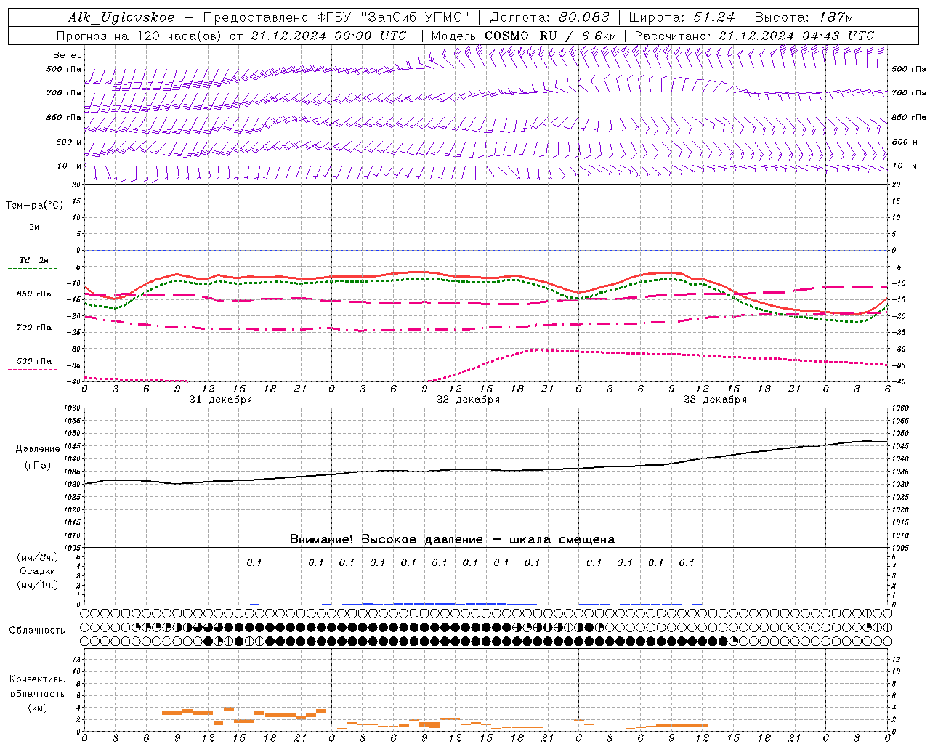Click the (км) unit under convective cloudiness
The image size is (930, 744).
[x=37, y=708]
